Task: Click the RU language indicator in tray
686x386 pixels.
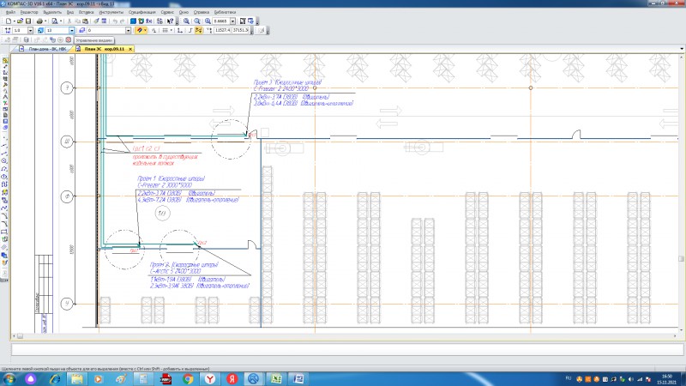Action: click(569, 378)
